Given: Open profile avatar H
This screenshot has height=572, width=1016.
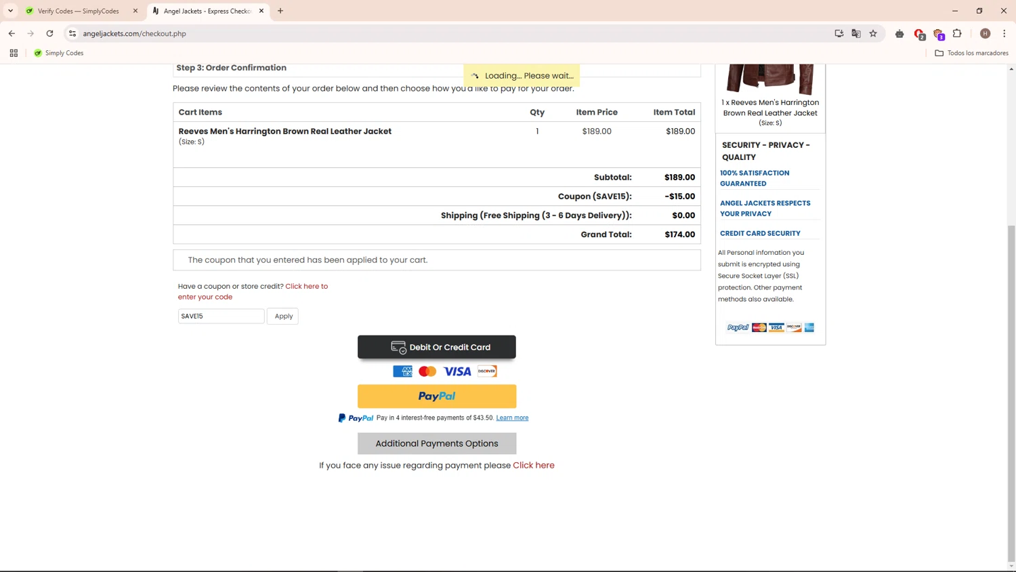Looking at the screenshot, I should 986,33.
